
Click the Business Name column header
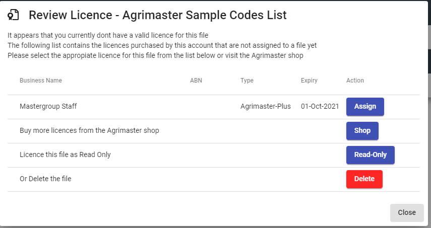41,81
